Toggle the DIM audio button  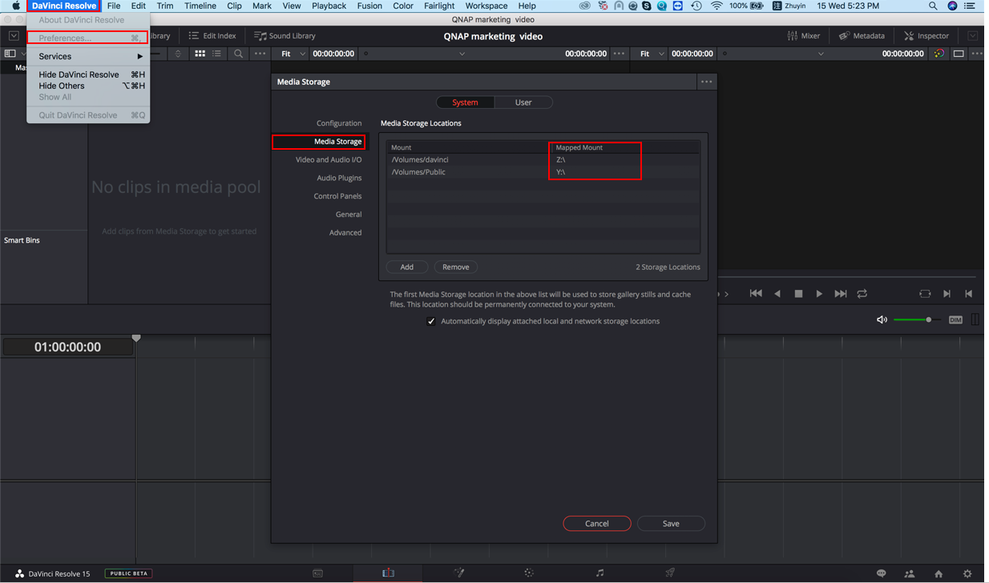[x=955, y=320]
